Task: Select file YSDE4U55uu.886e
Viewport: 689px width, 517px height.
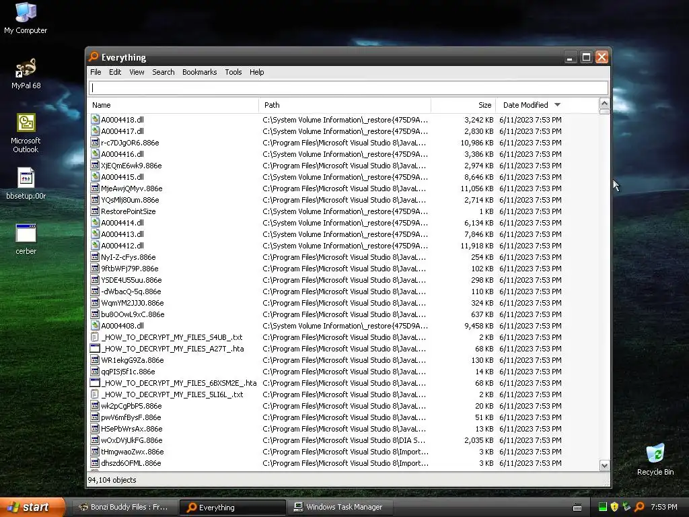Action: pyautogui.click(x=131, y=279)
